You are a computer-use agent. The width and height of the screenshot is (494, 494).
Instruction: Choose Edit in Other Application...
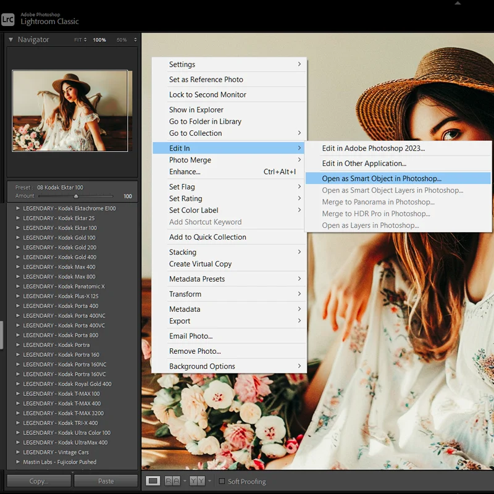pos(398,164)
